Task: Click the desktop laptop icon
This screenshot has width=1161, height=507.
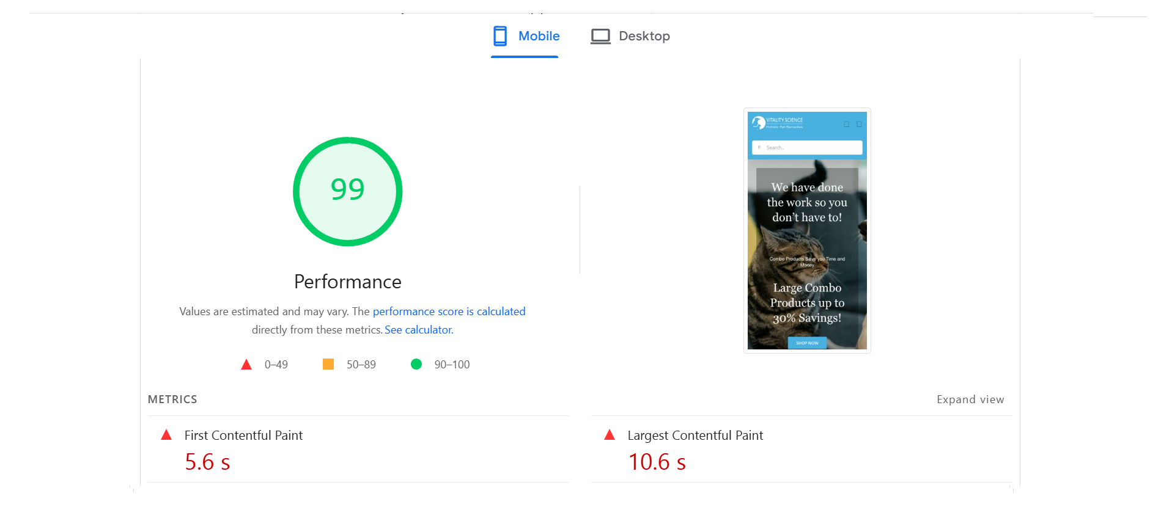Action: [600, 37]
